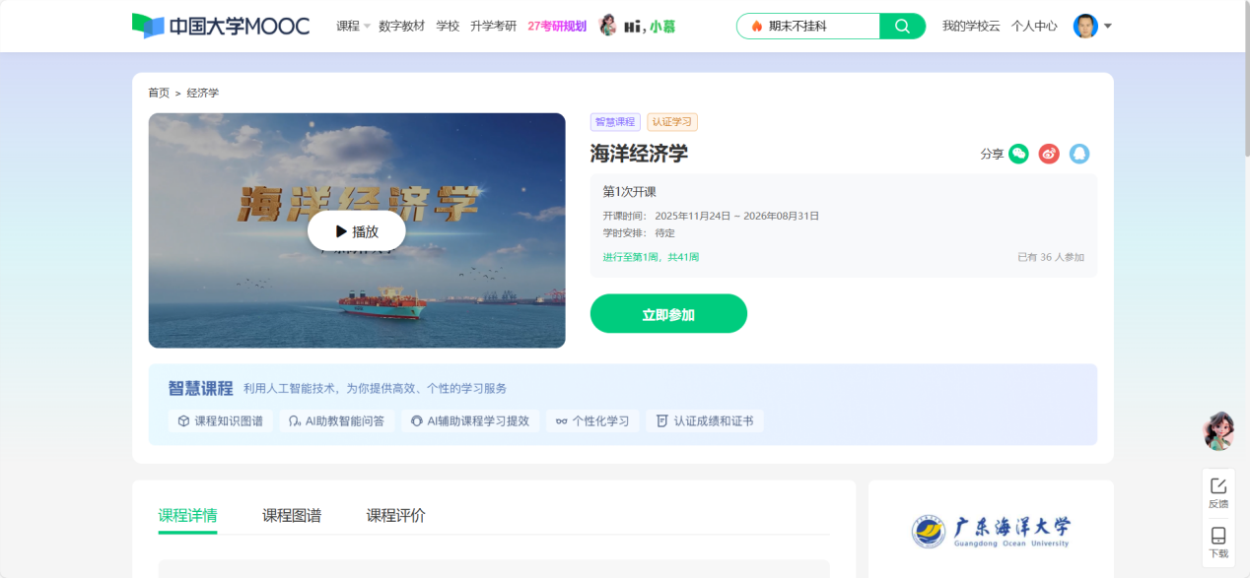
Task: Open the floating AI assistant avatar
Action: tap(1218, 430)
